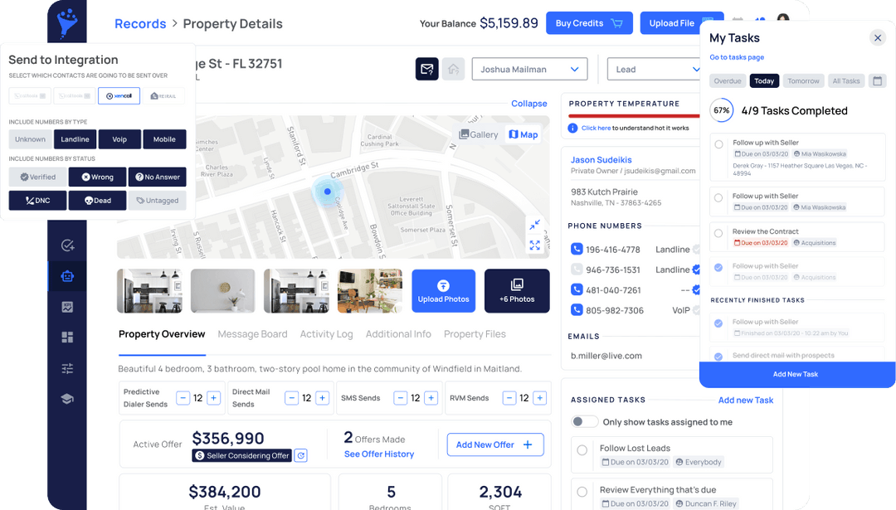Open the Lead status dropdown
896x510 pixels.
[655, 69]
